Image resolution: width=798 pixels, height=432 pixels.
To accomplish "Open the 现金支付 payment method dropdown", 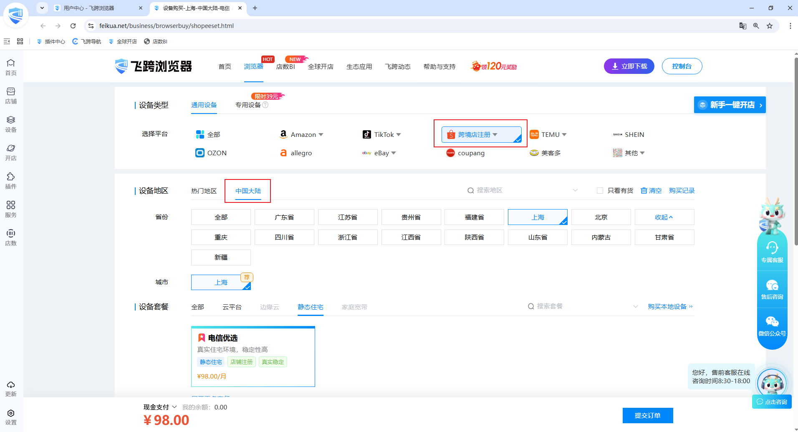I will point(160,407).
